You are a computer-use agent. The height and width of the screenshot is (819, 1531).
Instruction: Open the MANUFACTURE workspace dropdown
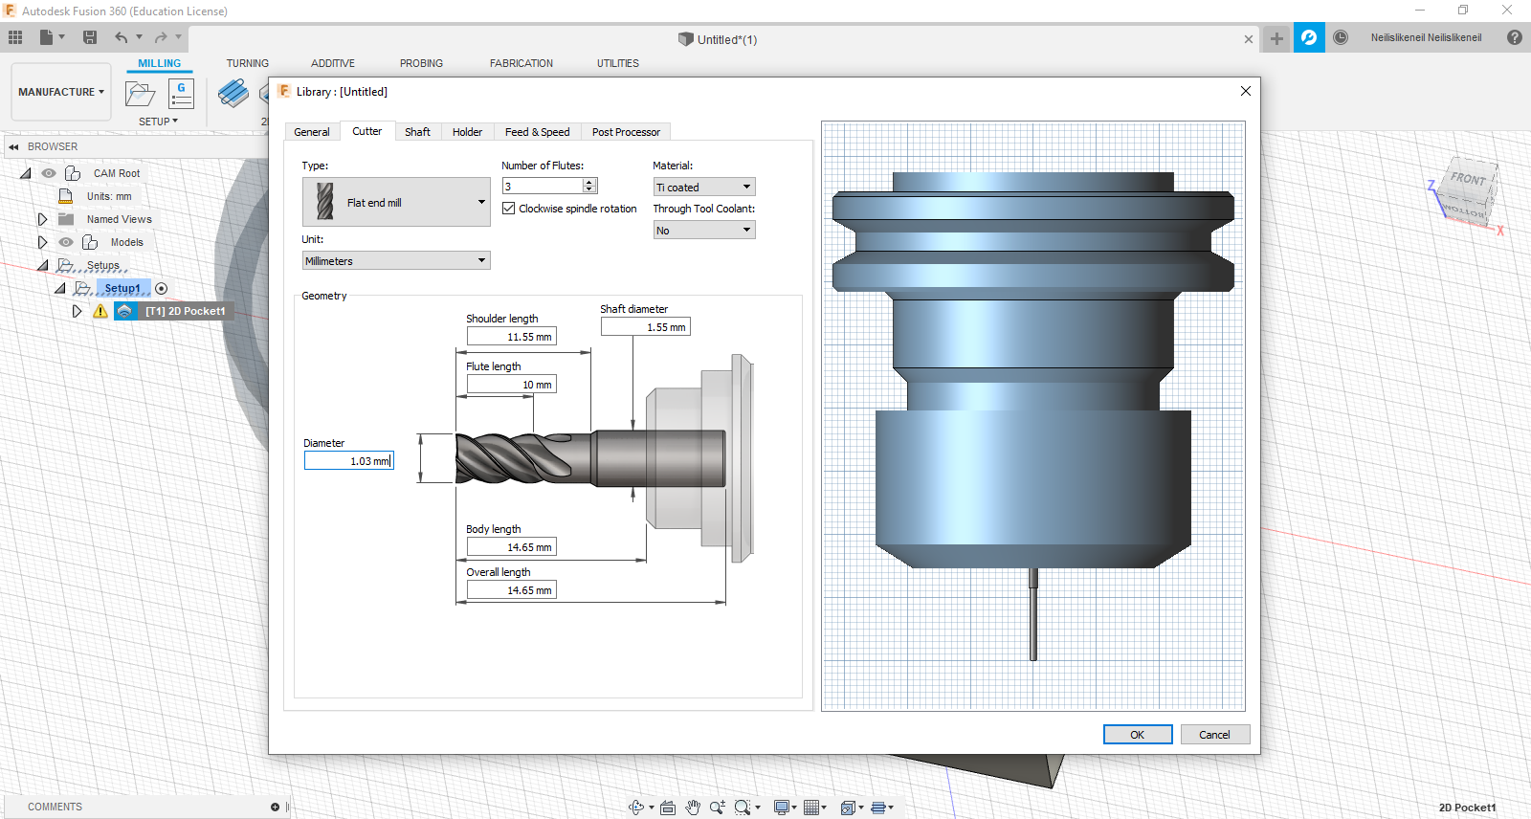61,92
